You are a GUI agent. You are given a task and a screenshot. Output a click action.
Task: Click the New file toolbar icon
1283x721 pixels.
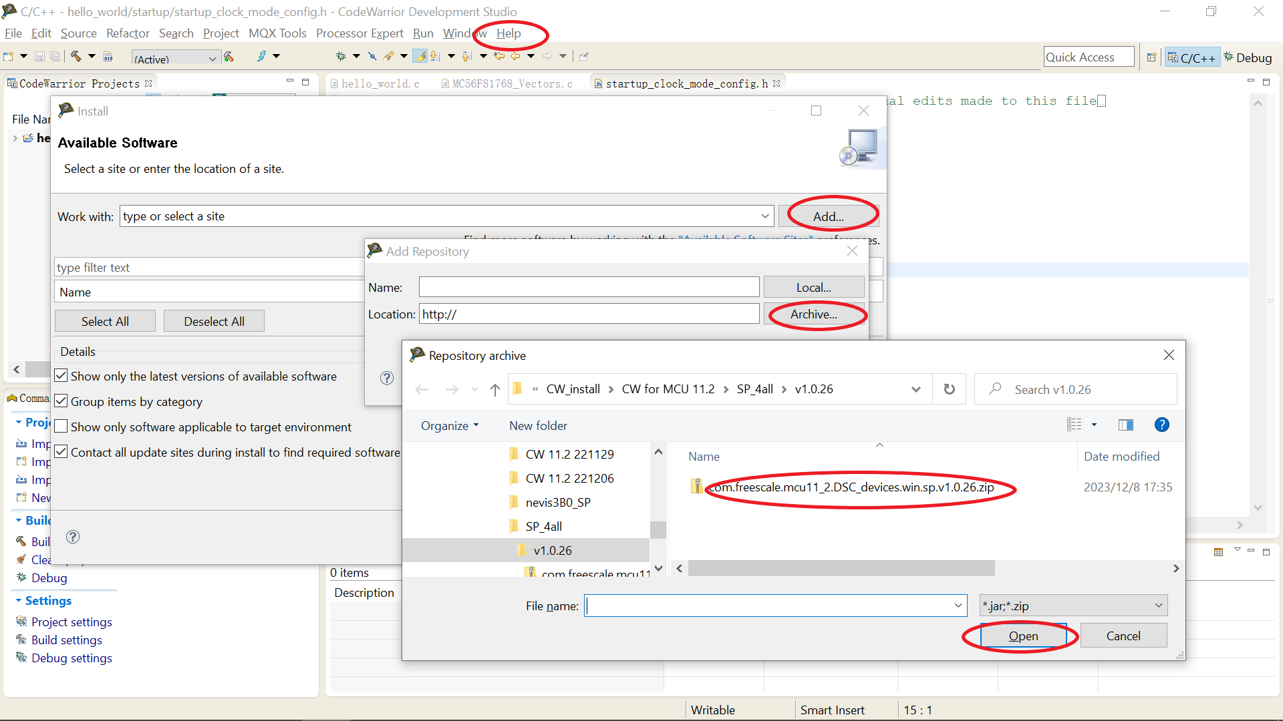(x=9, y=57)
